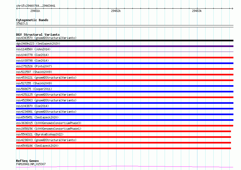
Task: Open nsv1039798 (Coe2014) variant label
Action: [x=32, y=61]
